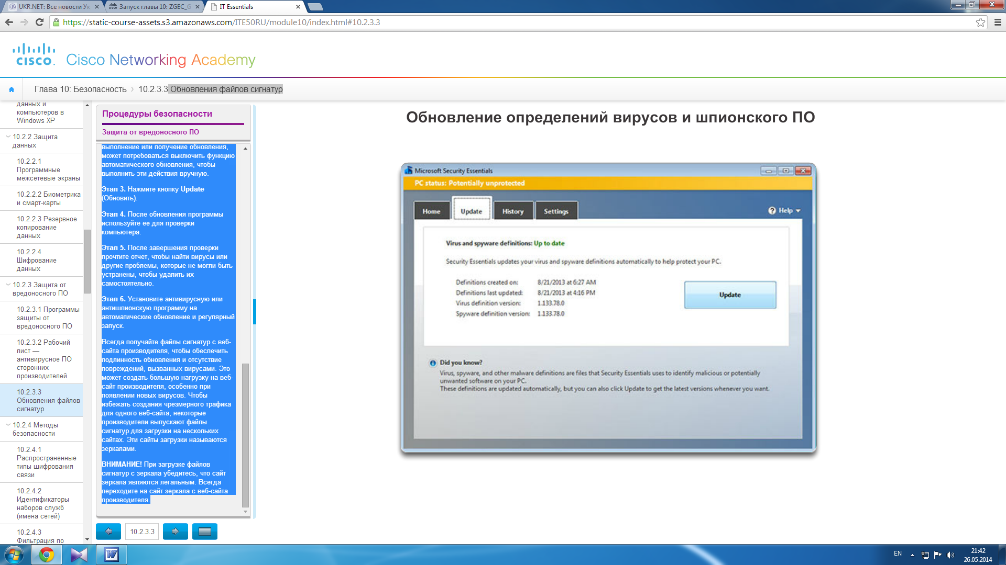The height and width of the screenshot is (565, 1006).
Task: Open Visual Studio from the taskbar
Action: pyautogui.click(x=79, y=555)
